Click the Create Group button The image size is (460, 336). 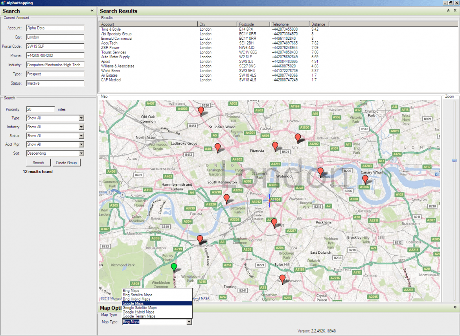(x=66, y=162)
